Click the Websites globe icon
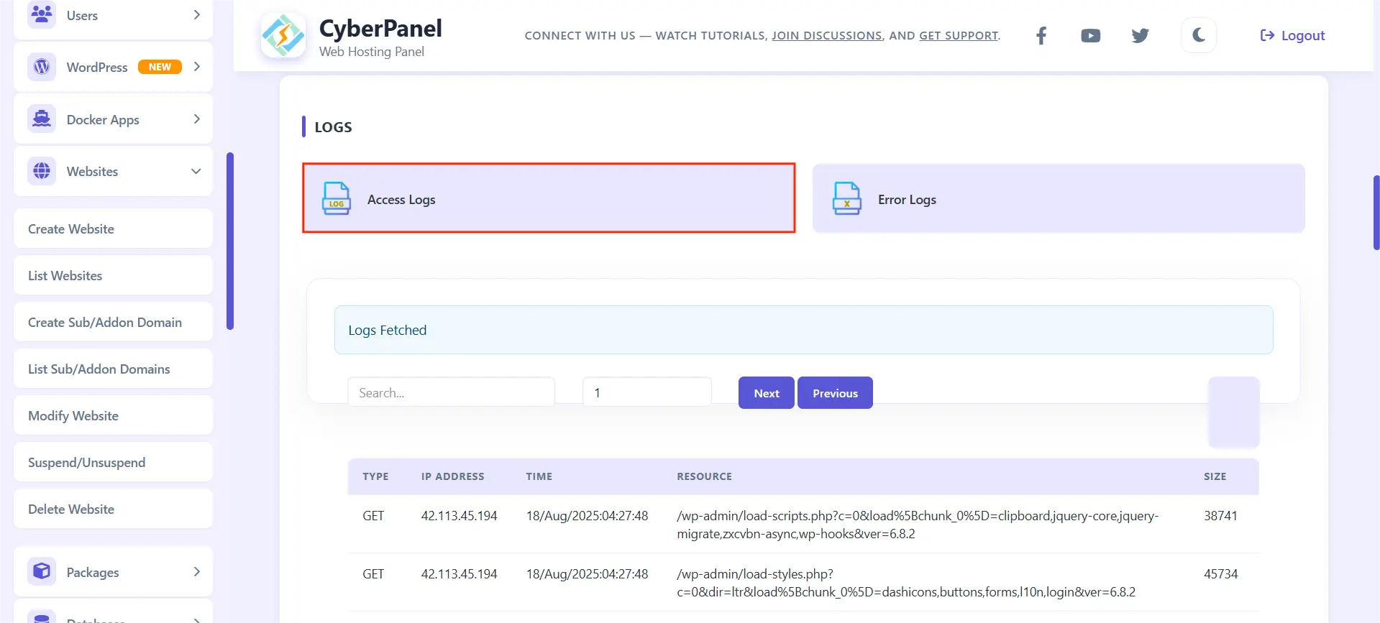 [x=42, y=171]
